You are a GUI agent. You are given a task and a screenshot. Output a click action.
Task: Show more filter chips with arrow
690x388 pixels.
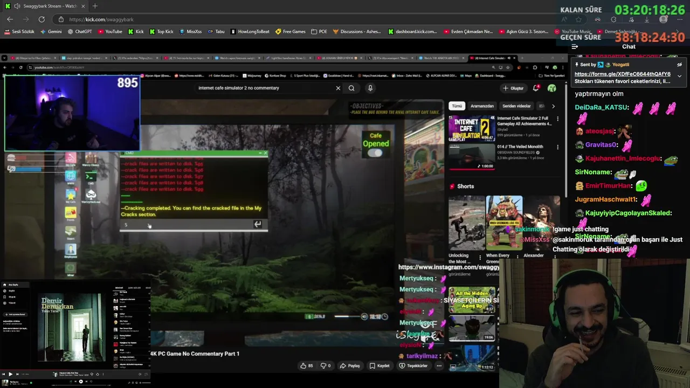coord(553,106)
